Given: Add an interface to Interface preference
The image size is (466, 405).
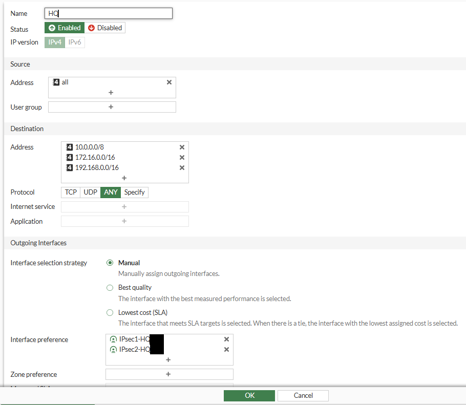Looking at the screenshot, I should 168,360.
